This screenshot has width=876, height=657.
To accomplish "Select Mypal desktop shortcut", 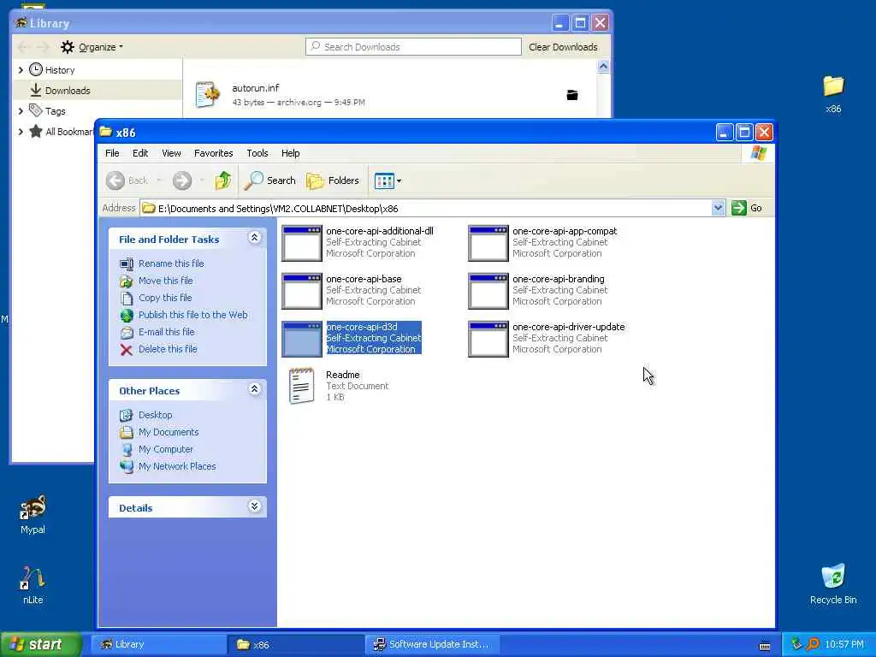I will [33, 514].
